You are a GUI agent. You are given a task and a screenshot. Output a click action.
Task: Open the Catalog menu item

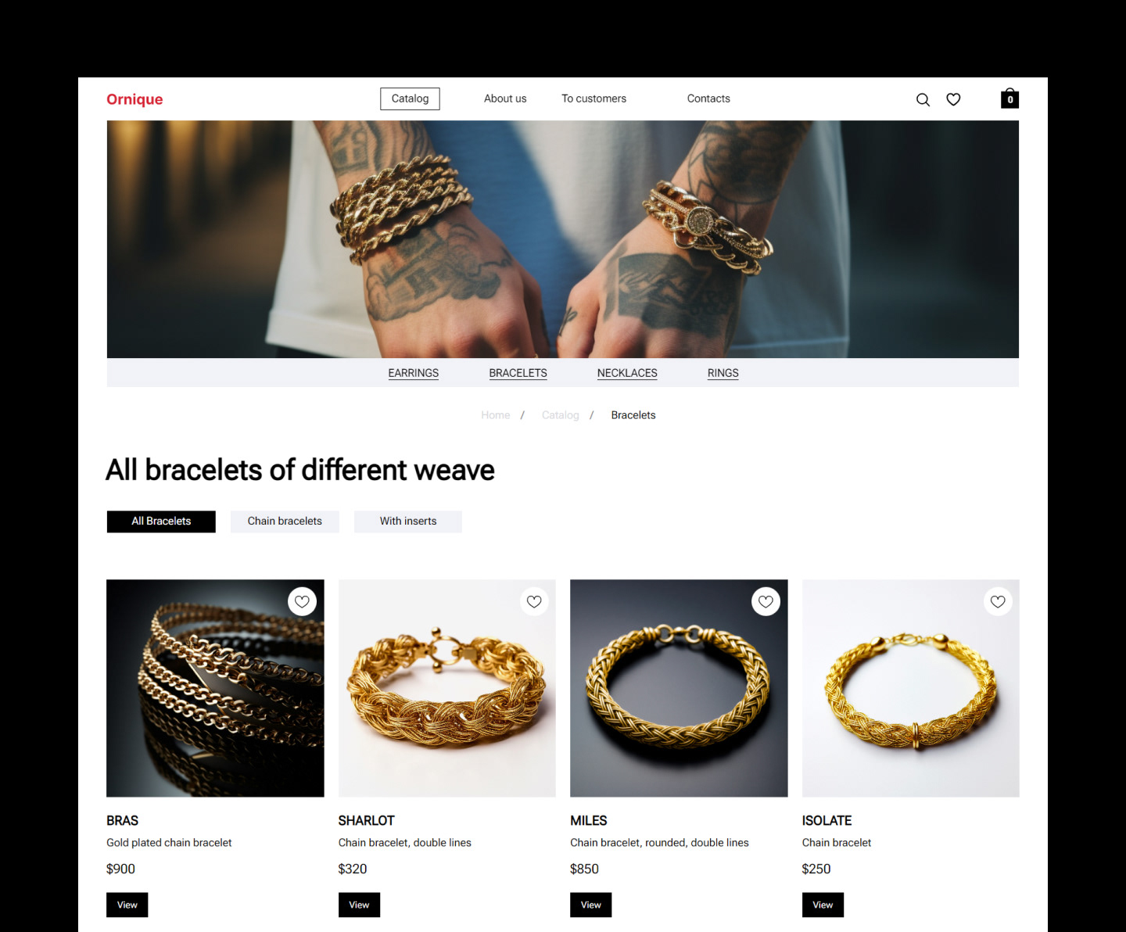(x=410, y=99)
